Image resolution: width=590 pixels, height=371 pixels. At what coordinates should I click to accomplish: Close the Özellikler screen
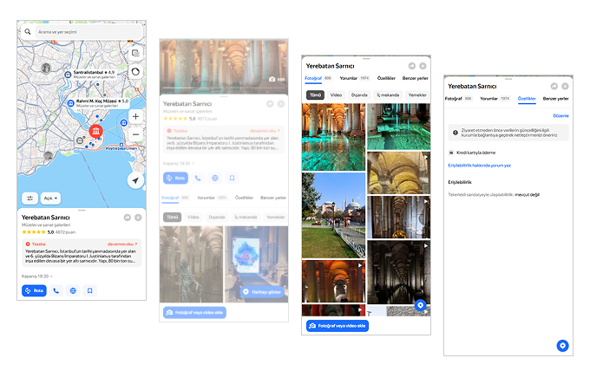coord(565,87)
